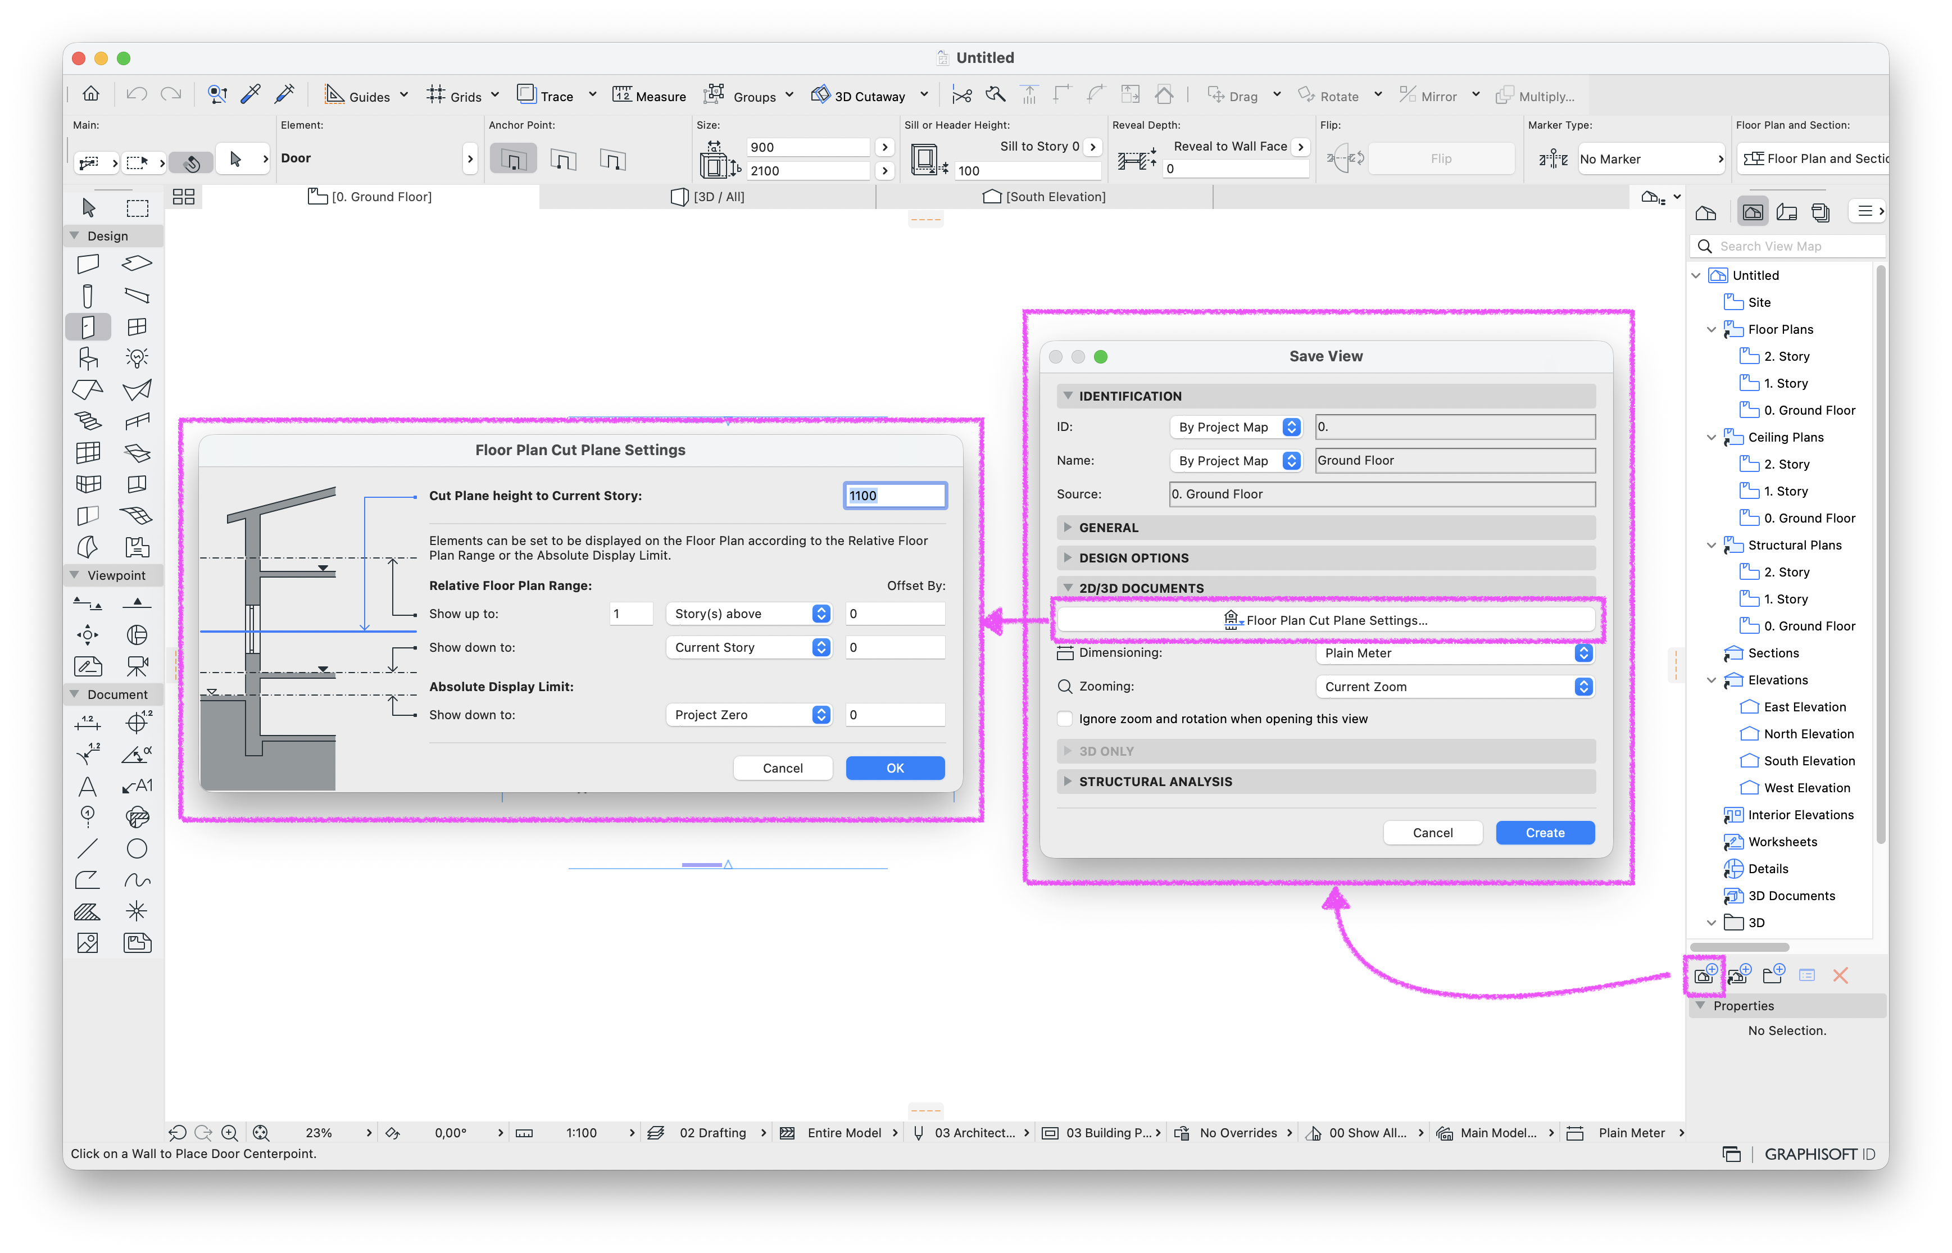1952x1253 pixels.
Task: Select 1. Story under Ceiling Plans
Action: (x=1785, y=491)
